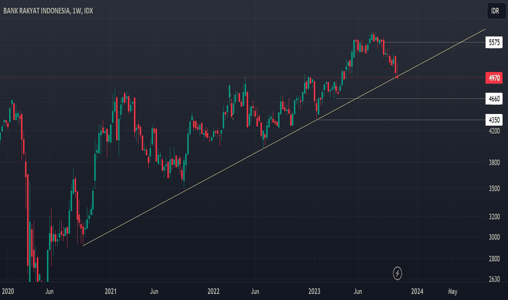Click the May label on the time axis
This screenshot has width=508, height=300.
click(x=452, y=291)
